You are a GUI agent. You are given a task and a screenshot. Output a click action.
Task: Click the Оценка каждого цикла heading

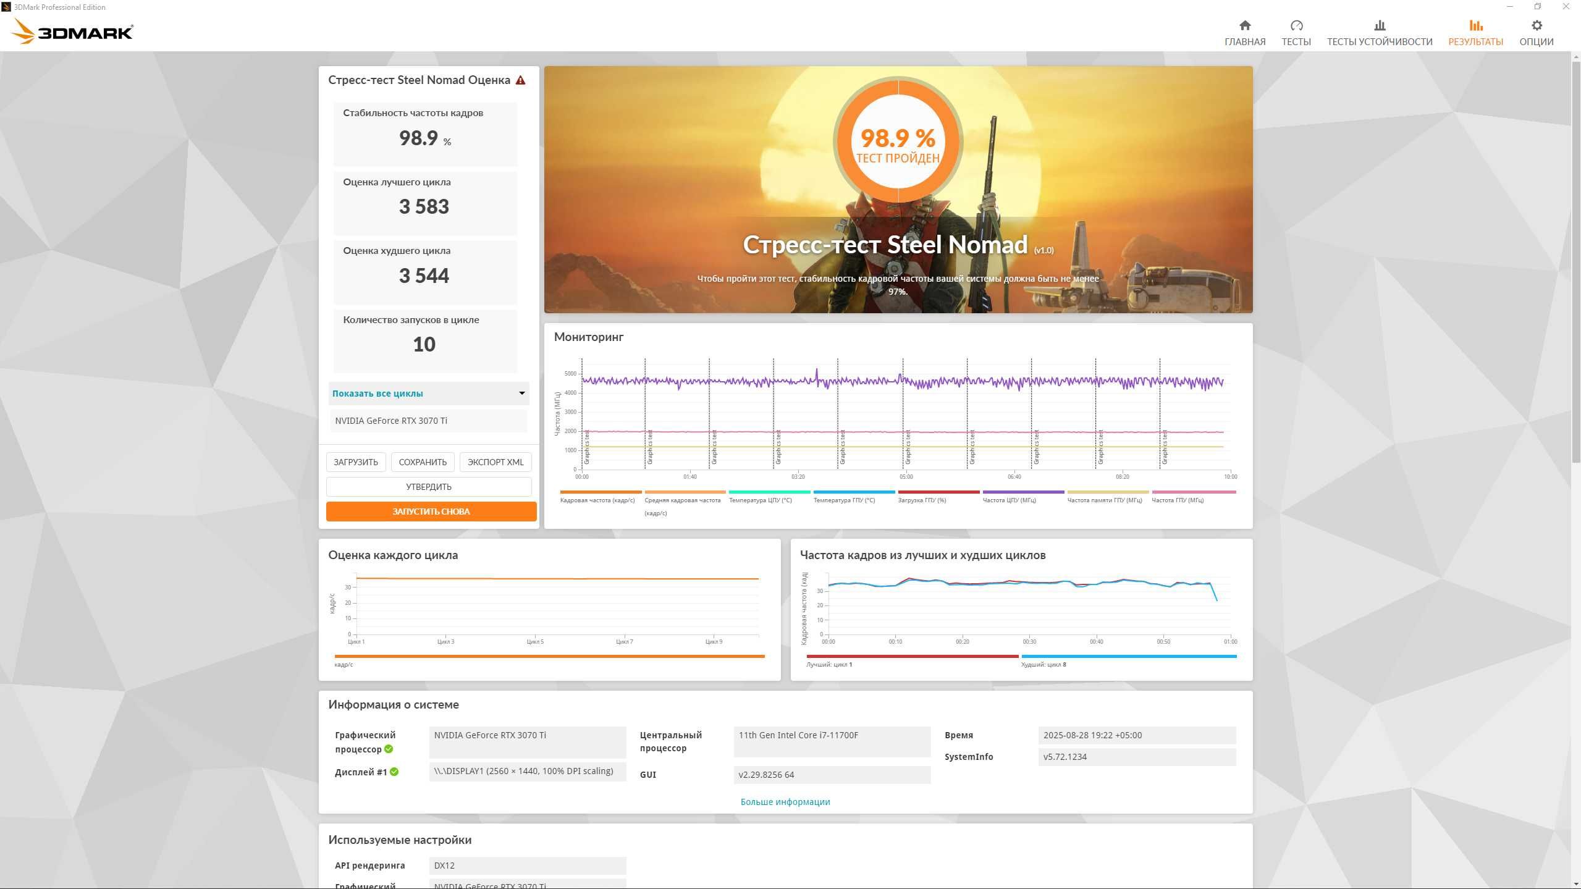(393, 555)
